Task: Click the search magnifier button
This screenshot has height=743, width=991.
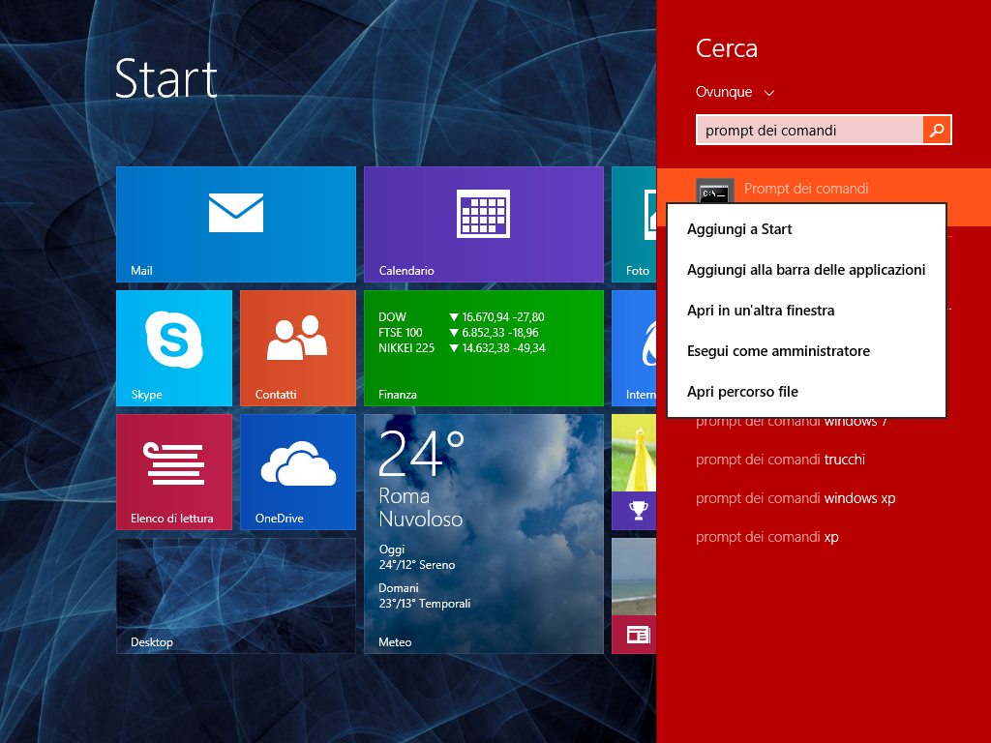Action: (x=937, y=130)
